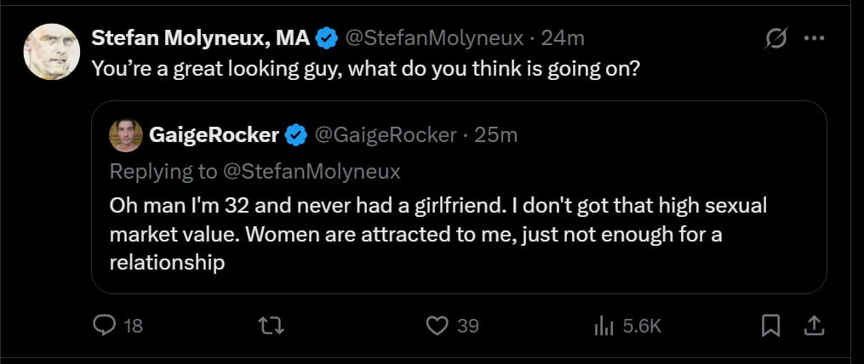Open the three-dot more options menu

[815, 38]
